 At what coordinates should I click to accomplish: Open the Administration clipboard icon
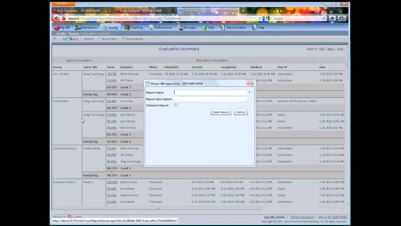(x=222, y=28)
